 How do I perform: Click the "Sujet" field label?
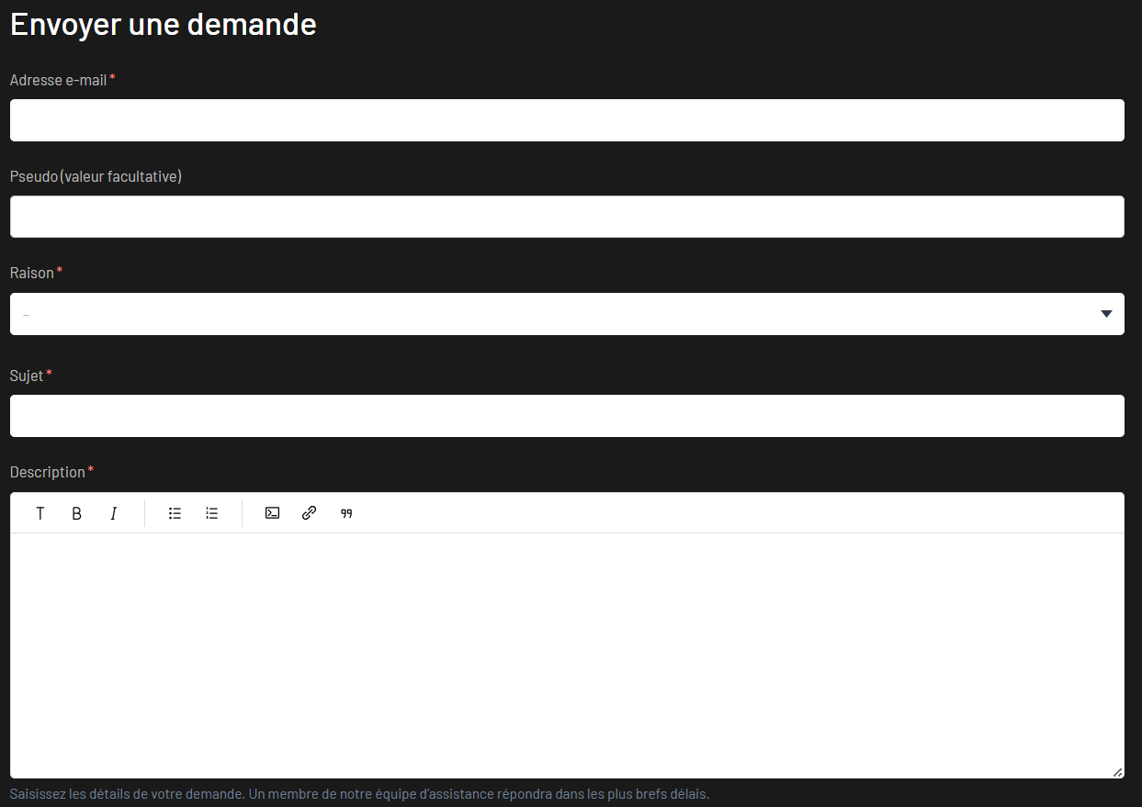[27, 375]
